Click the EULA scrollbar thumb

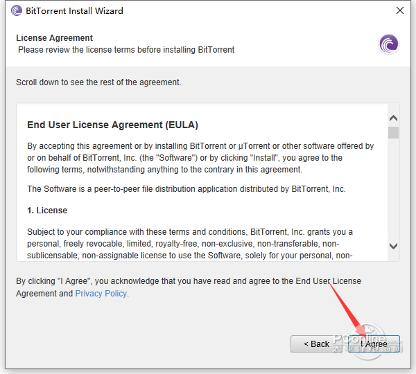[x=393, y=132]
